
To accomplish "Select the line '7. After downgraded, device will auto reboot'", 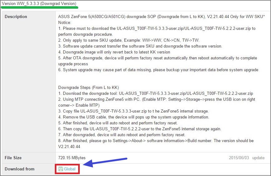I will 122,135.
